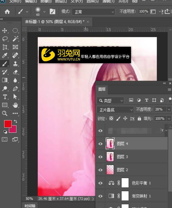Open the 选择(S) menu
The width and height of the screenshot is (172, 208).
(92, 1)
